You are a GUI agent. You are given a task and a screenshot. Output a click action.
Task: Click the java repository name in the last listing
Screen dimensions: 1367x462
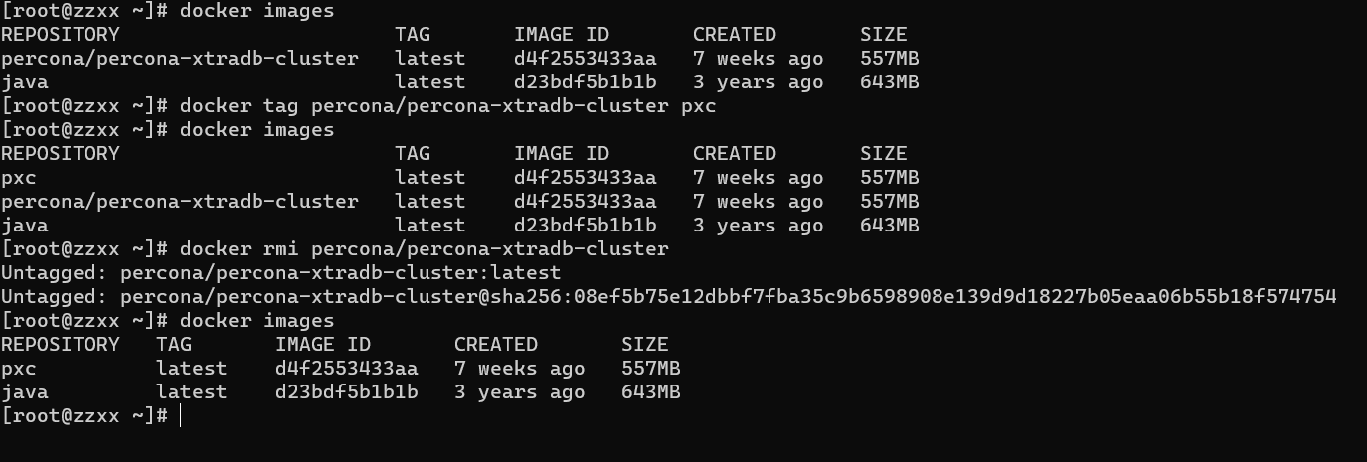point(25,392)
